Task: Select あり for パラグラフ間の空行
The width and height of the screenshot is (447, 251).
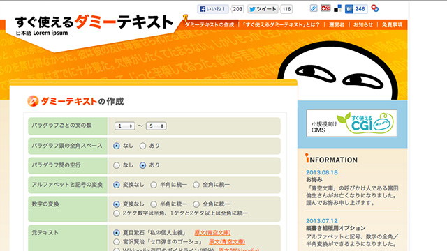Action: pyautogui.click(x=142, y=165)
